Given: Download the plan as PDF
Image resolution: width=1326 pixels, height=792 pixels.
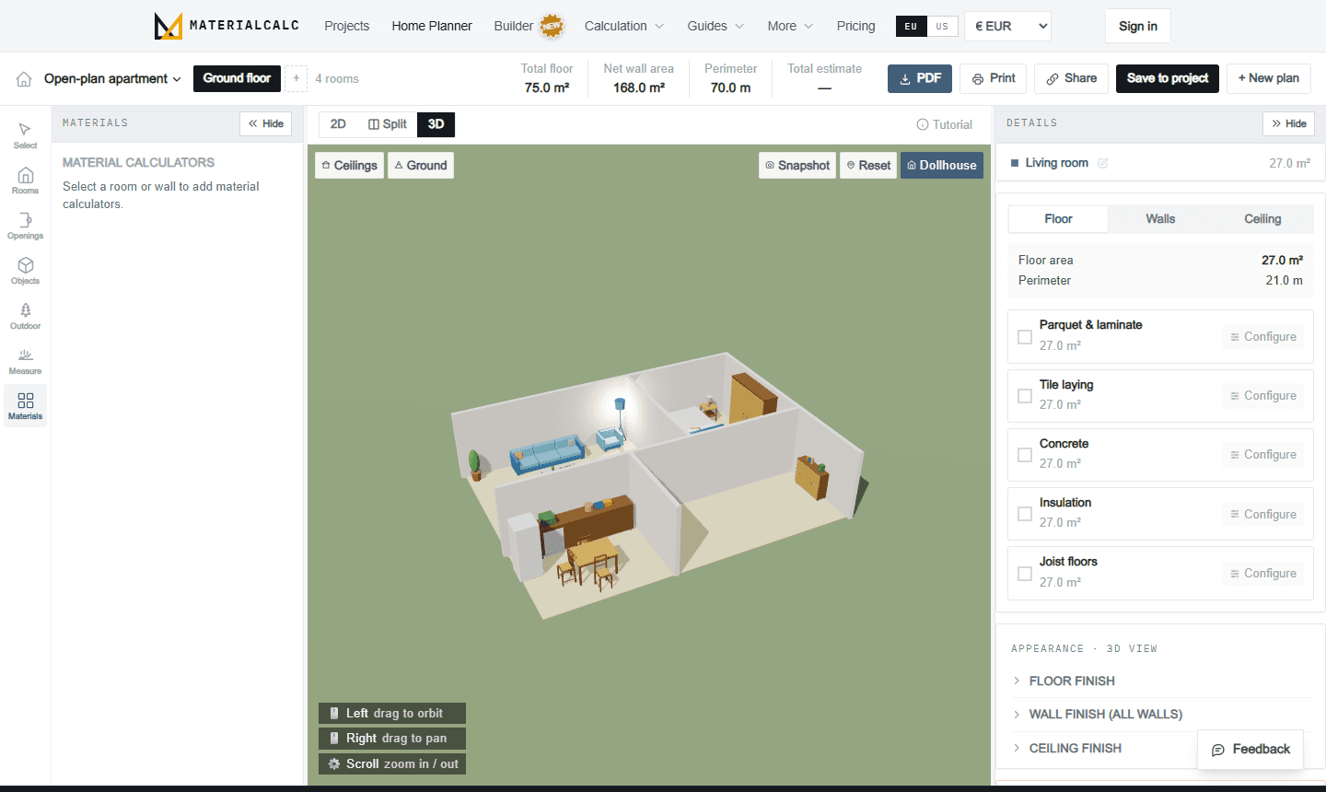Looking at the screenshot, I should coord(920,78).
